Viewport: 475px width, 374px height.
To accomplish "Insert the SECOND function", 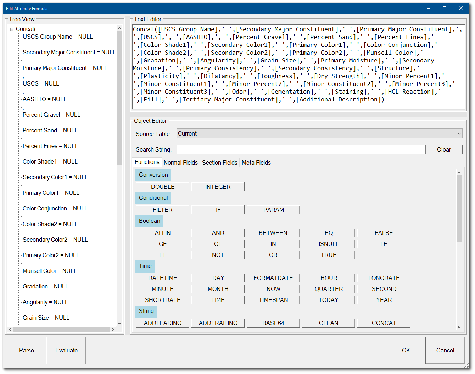I will tap(384, 289).
